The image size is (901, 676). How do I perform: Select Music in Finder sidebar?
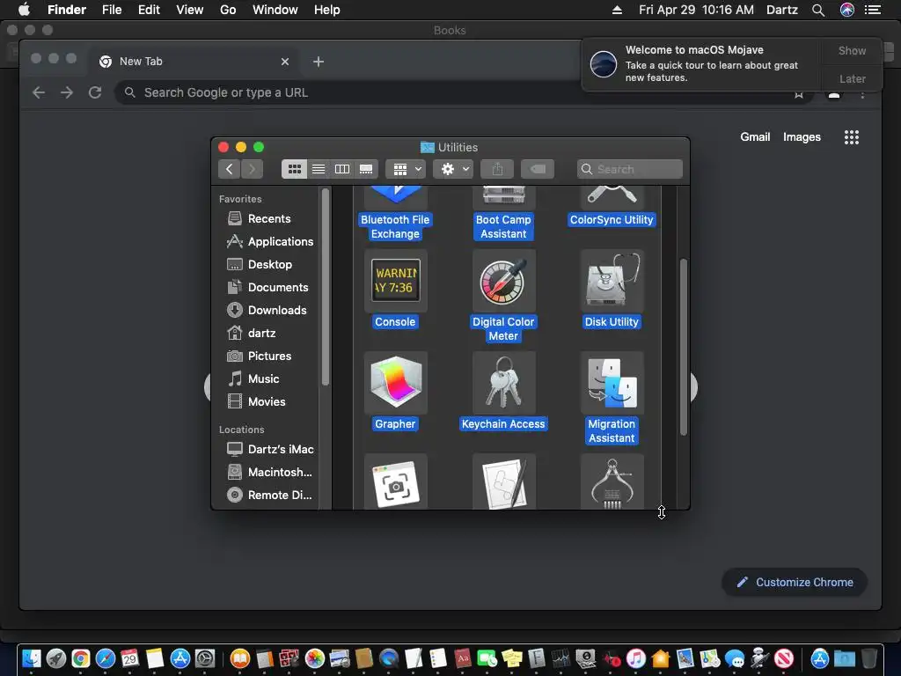pyautogui.click(x=269, y=378)
